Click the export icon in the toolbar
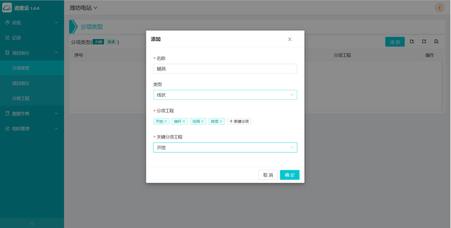This screenshot has width=451, height=228. point(424,42)
